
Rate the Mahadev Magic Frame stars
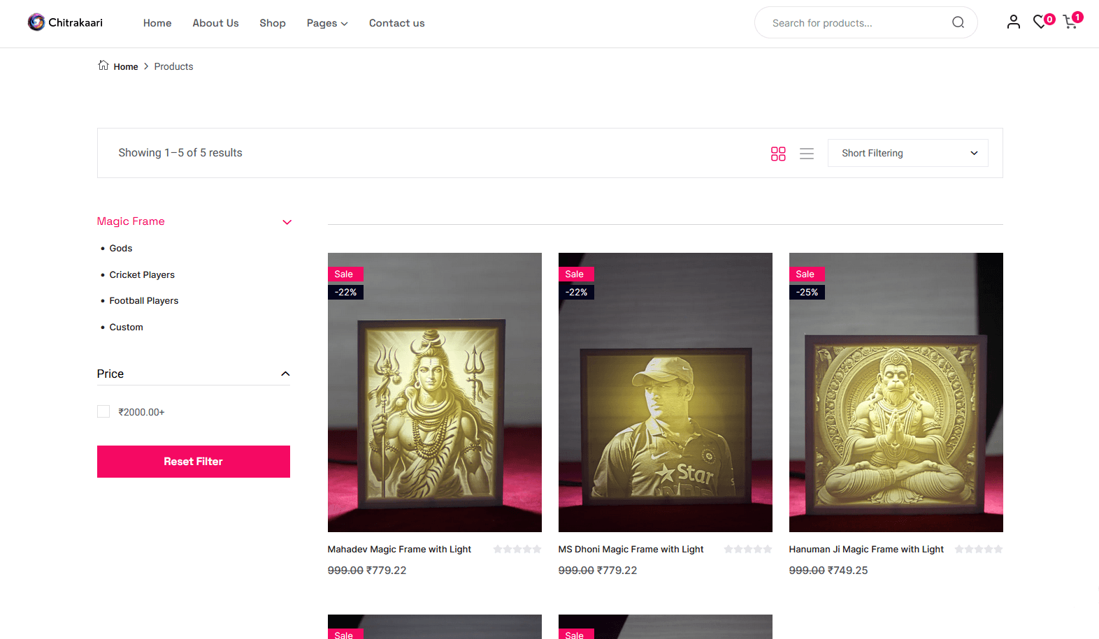click(517, 550)
